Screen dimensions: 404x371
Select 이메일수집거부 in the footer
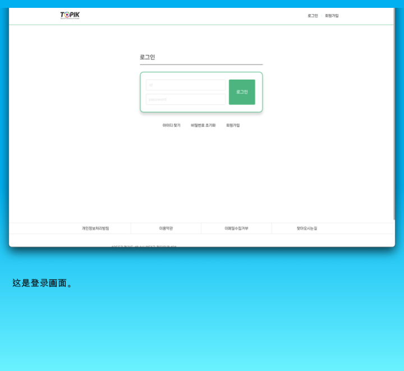(x=236, y=228)
